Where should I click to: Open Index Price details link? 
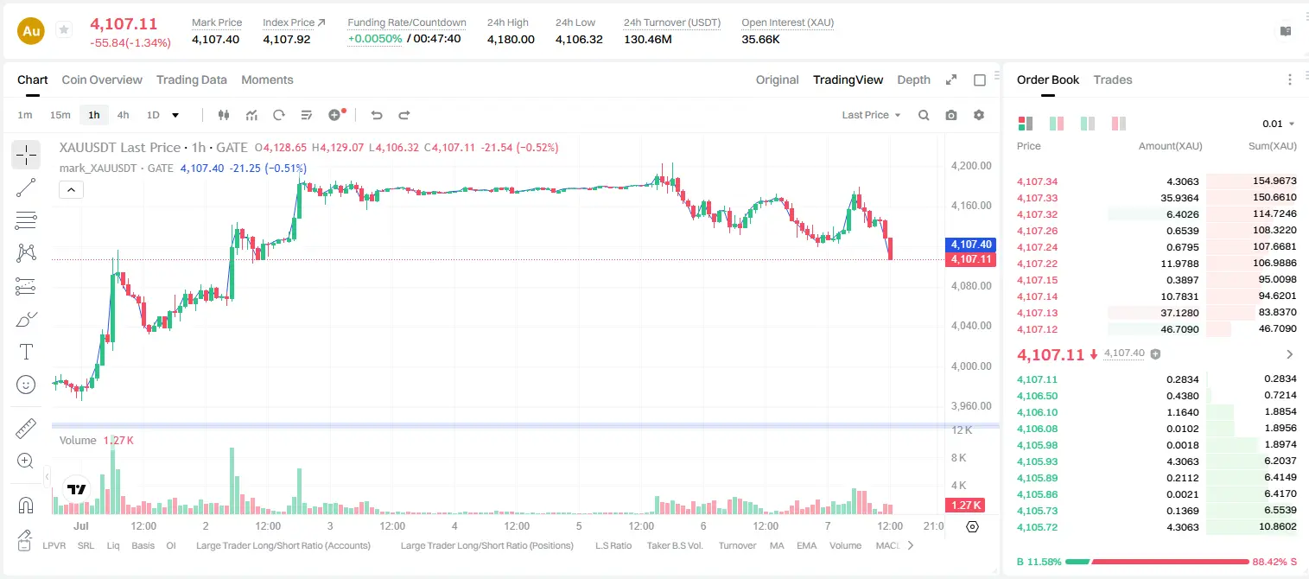294,22
